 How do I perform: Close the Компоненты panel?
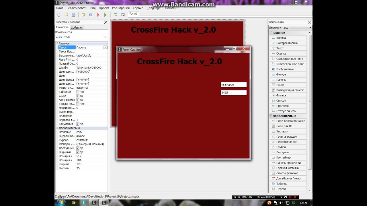point(309,22)
